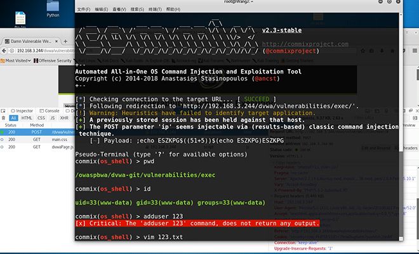Click the red Critical adduser 123 error line

coord(197,224)
